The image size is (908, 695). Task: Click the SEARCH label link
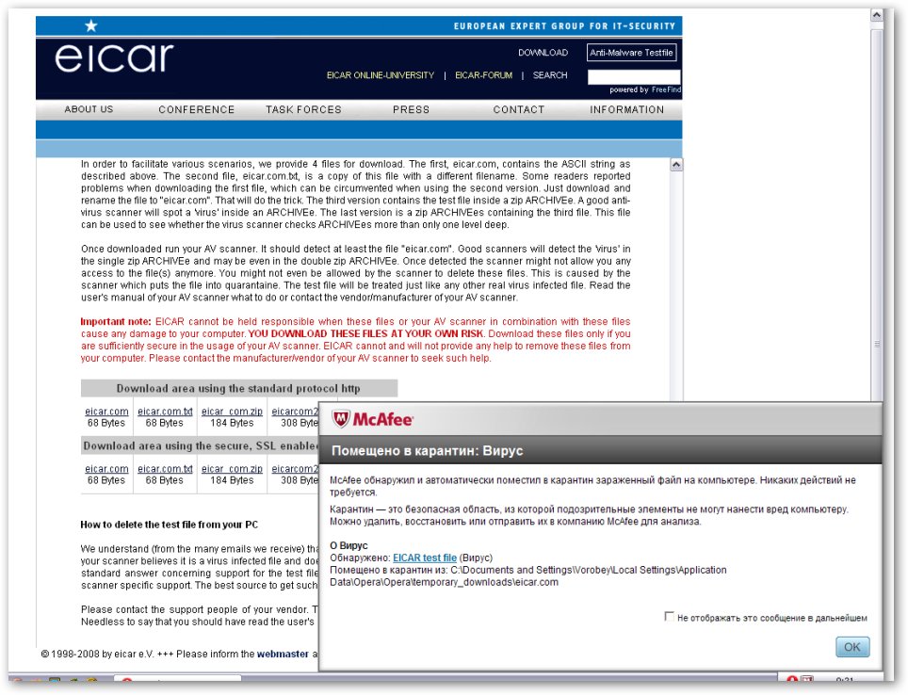click(x=550, y=75)
